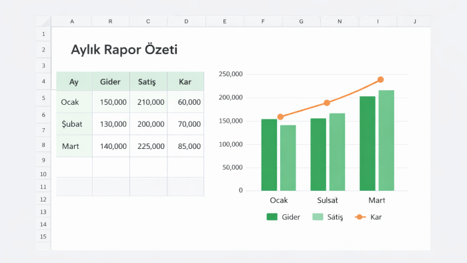The width and height of the screenshot is (467, 263).
Task: Click the Ay header cell
Action: pos(74,81)
